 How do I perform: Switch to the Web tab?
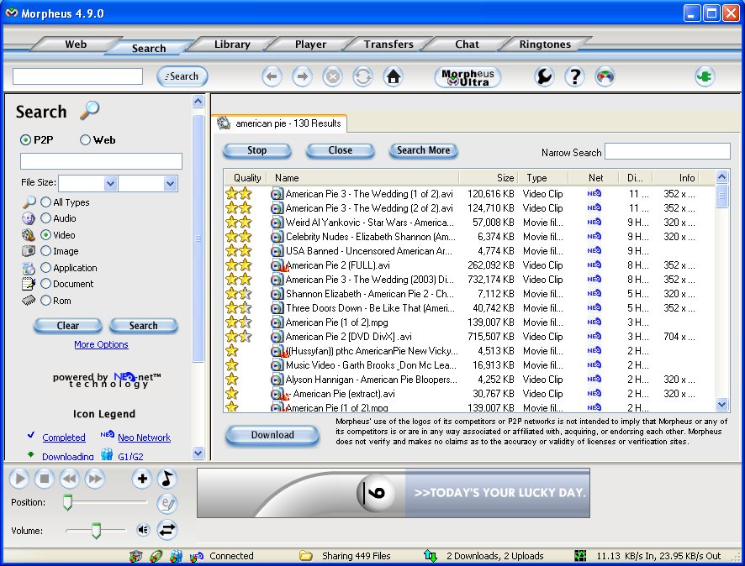pyautogui.click(x=76, y=45)
